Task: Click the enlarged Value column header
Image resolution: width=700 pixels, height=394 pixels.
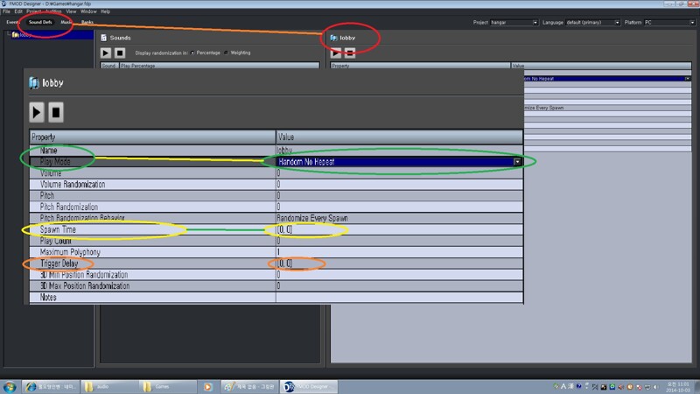Action: pos(400,137)
